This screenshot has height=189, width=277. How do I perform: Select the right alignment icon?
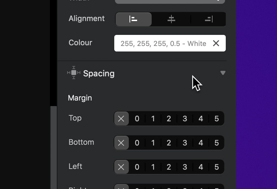pyautogui.click(x=209, y=19)
